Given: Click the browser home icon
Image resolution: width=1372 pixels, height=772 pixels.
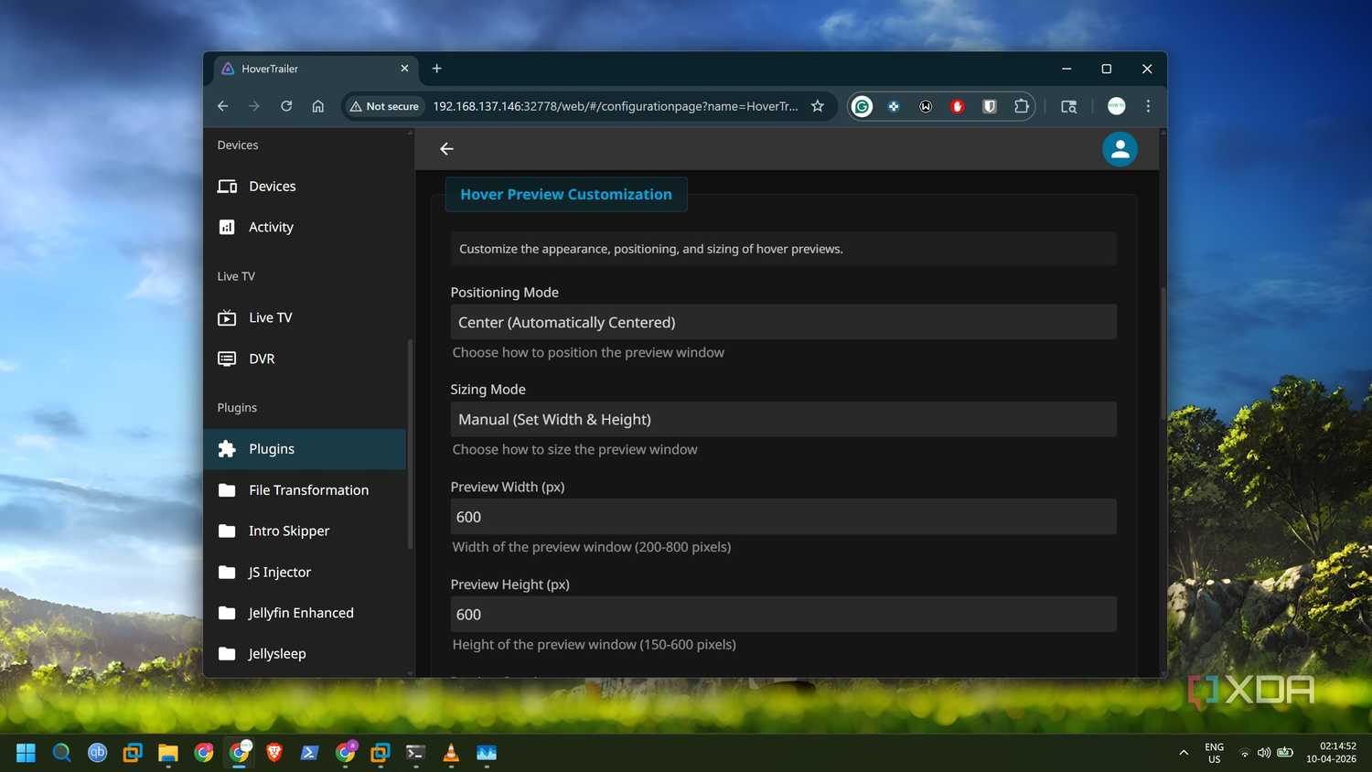Looking at the screenshot, I should click(318, 106).
